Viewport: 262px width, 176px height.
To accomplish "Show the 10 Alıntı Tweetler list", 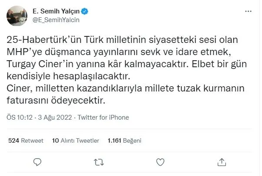I will point(75,140).
